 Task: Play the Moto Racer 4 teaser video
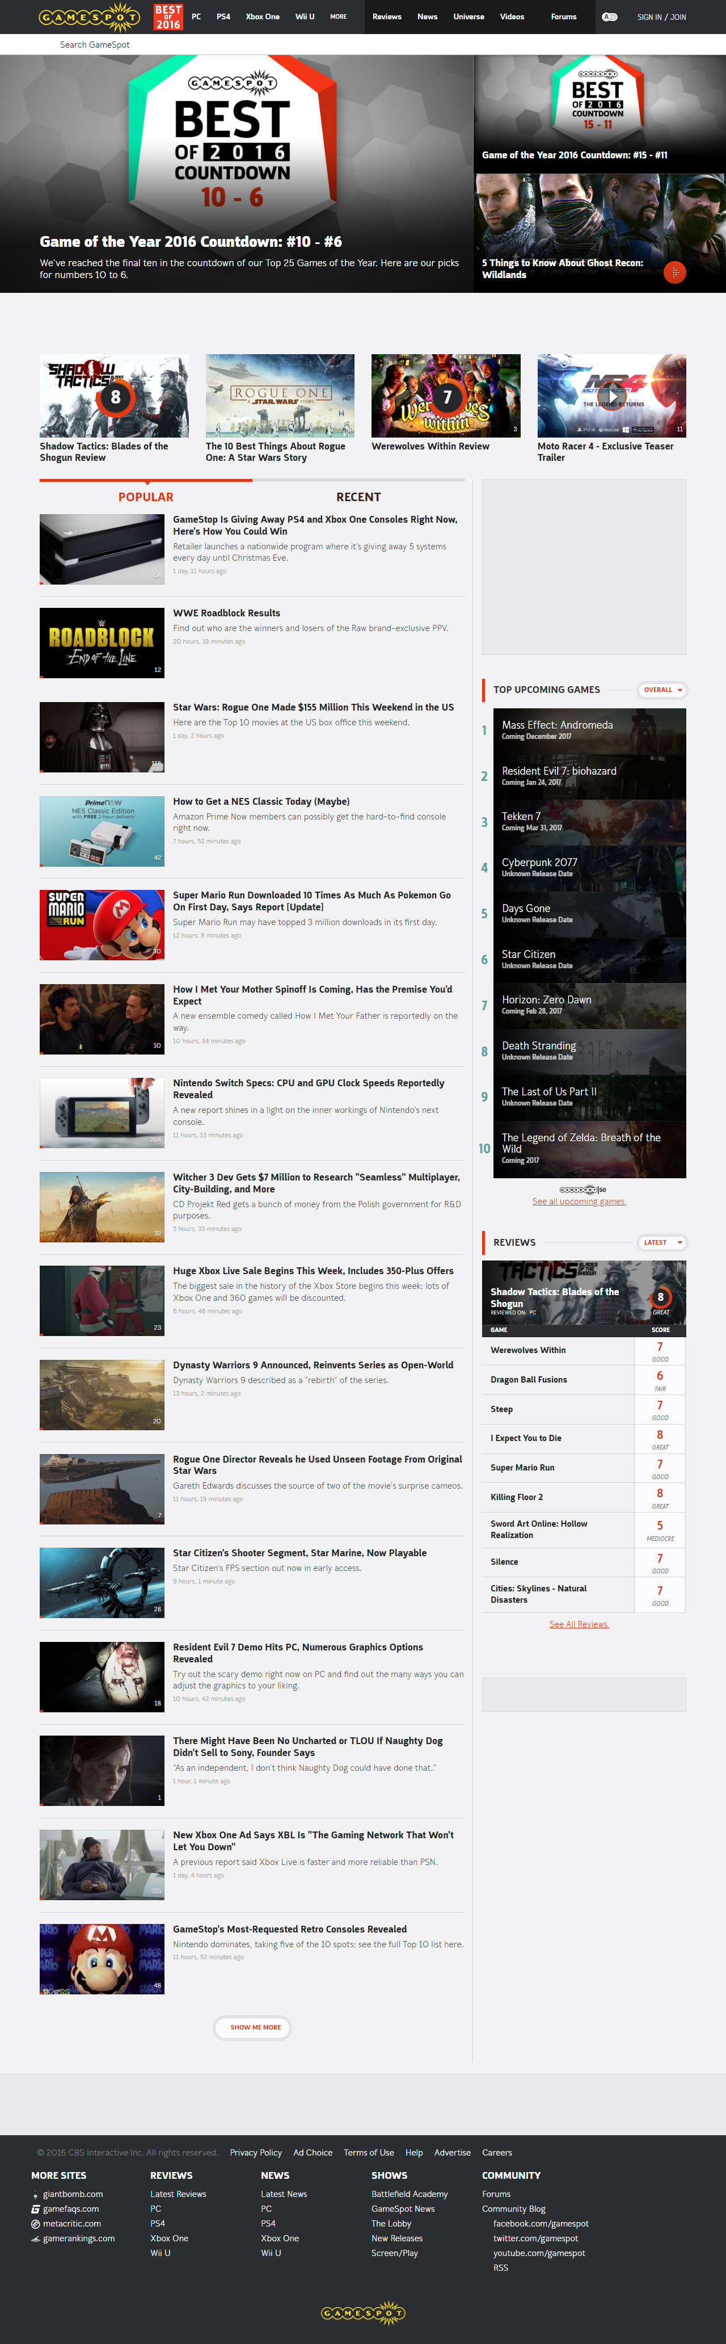tap(612, 397)
